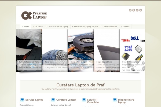Image resolution: width=161 pixels, height=107 pixels.
Task: Open the Servicii auxiliare menu
Action: (109, 27)
